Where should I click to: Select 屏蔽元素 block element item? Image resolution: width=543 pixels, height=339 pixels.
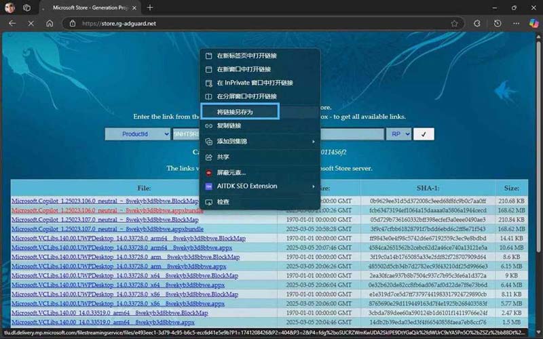pos(260,173)
